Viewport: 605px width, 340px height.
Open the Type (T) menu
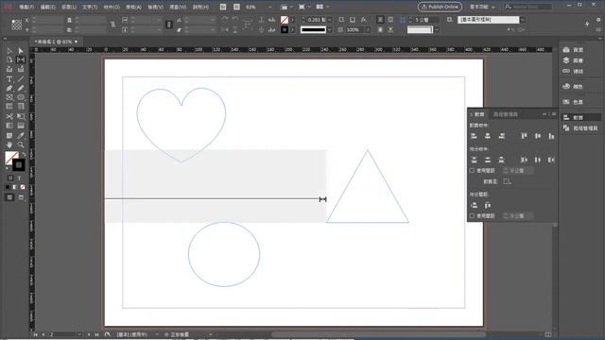coord(90,7)
